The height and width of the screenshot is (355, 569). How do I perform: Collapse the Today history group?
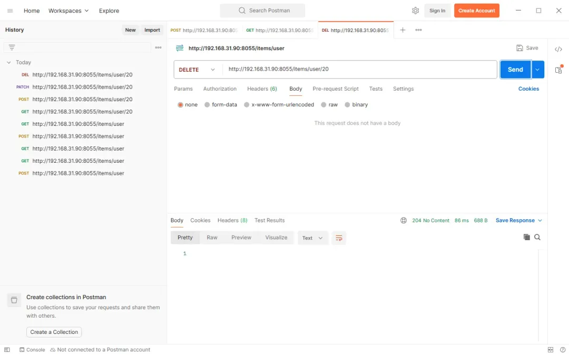[9, 62]
